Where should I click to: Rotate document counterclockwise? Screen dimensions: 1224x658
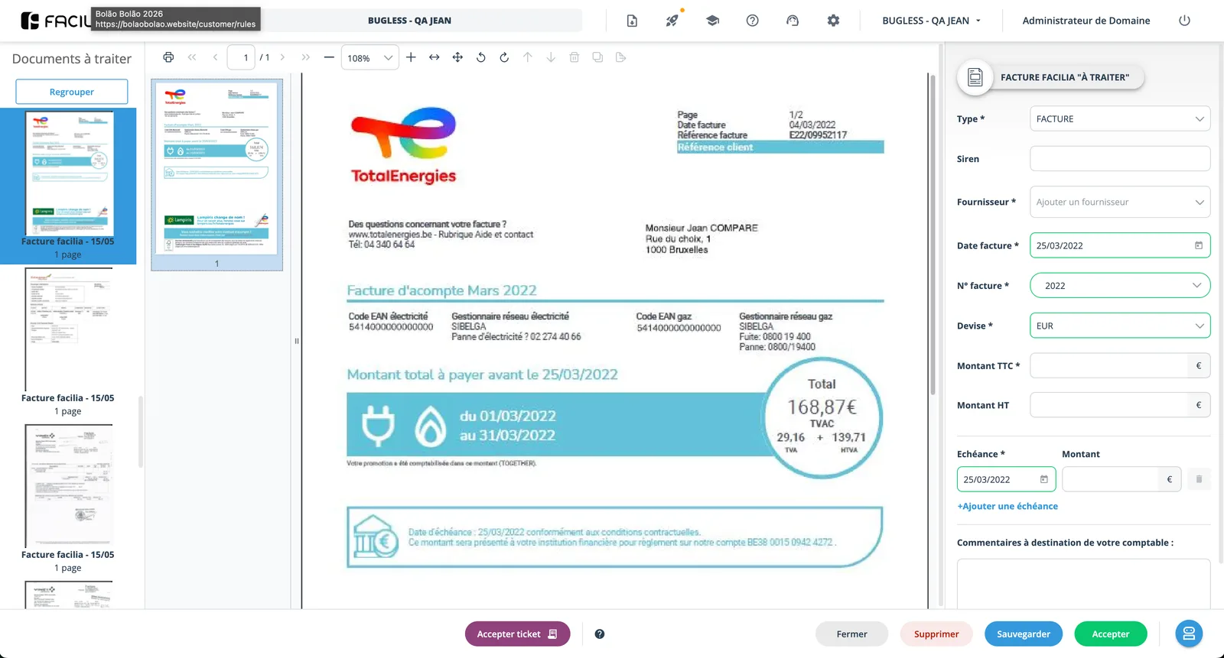click(480, 57)
